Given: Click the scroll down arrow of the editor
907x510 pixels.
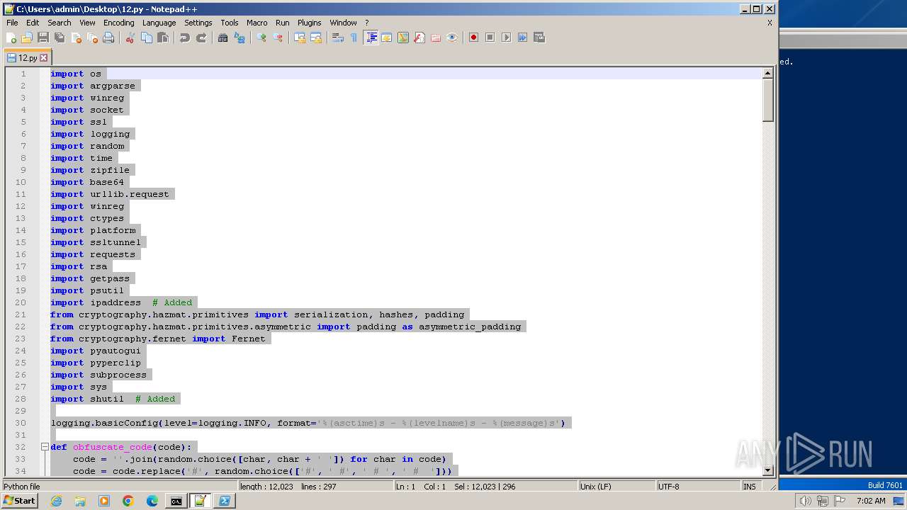Looking at the screenshot, I should 767,470.
